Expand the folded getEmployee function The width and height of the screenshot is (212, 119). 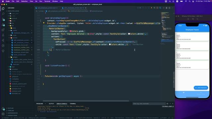tap(42, 76)
